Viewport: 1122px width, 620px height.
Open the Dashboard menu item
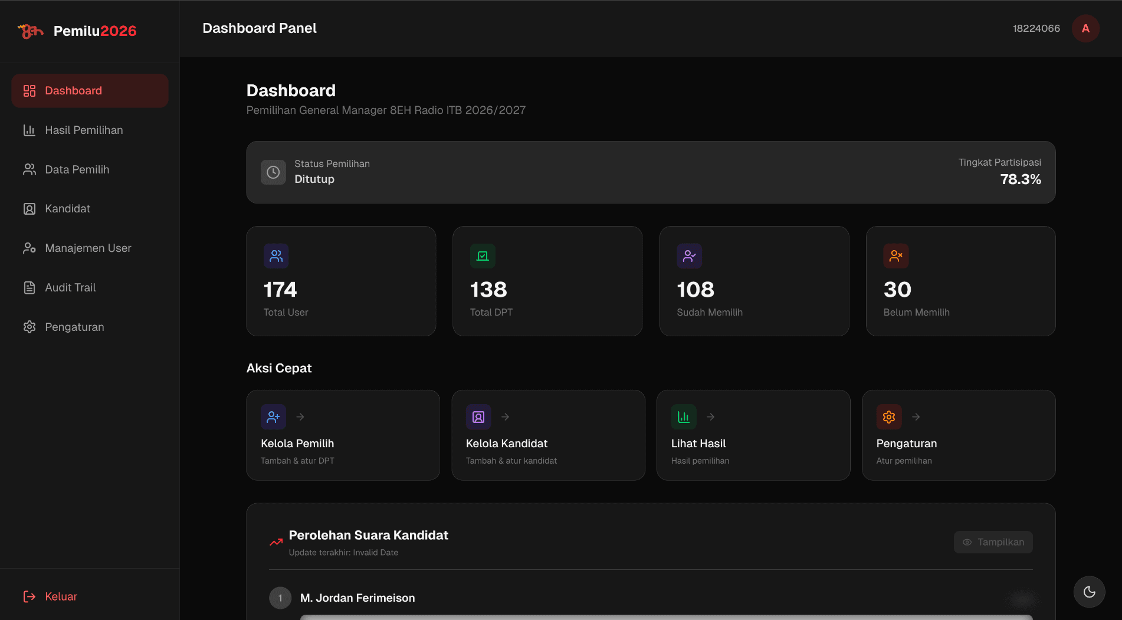click(x=90, y=91)
